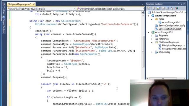Click the Solution Explorer panel title
The height and width of the screenshot is (106, 189).
pos(154,4)
